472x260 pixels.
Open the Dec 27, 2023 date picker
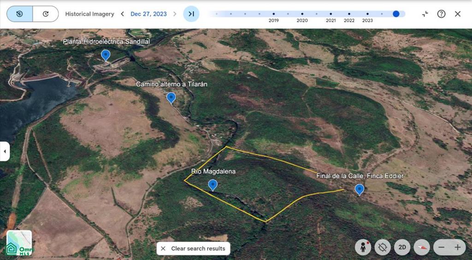pyautogui.click(x=148, y=14)
